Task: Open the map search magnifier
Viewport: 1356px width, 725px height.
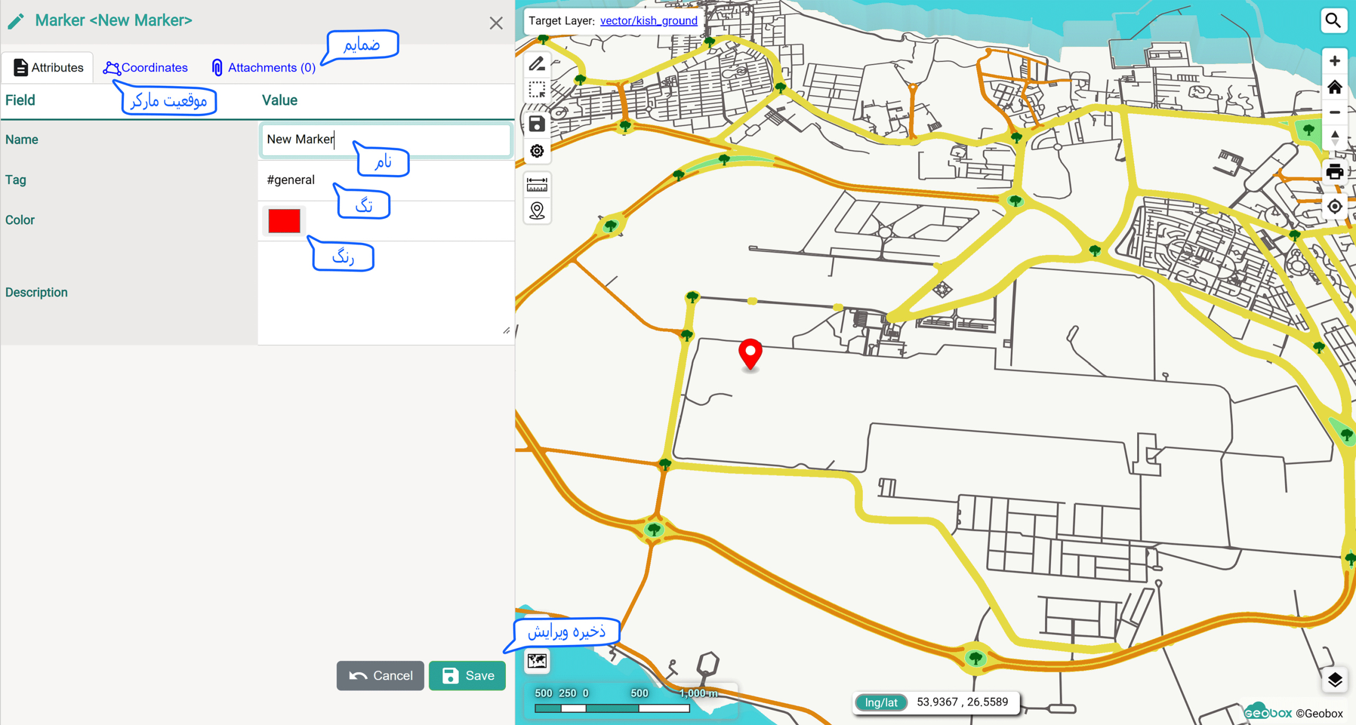Action: point(1333,21)
